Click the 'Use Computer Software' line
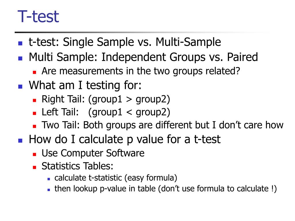Viewport: 295px width, 221px height. tap(93, 153)
